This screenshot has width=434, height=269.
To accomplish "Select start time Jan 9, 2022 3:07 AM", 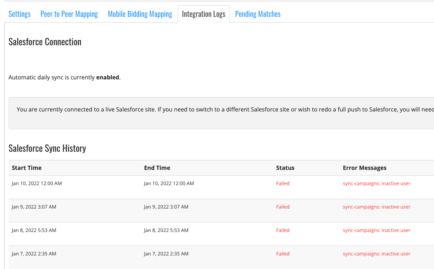I will 34,207.
